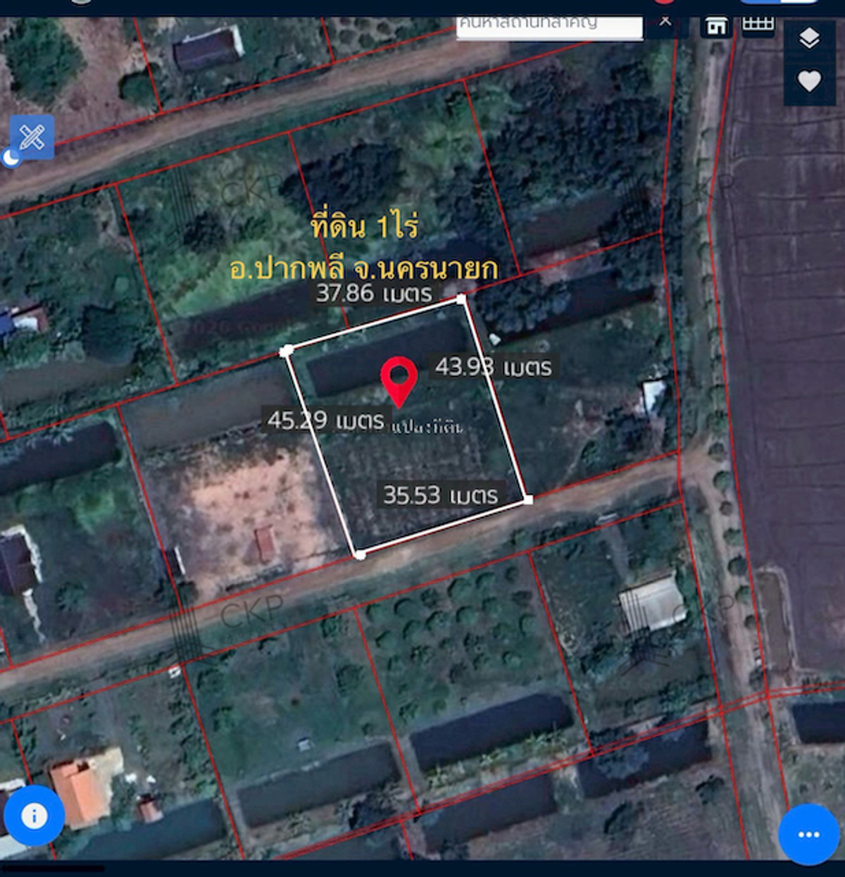Select the bottom-most vertex of white polygon
845x877 pixels.
(360, 555)
